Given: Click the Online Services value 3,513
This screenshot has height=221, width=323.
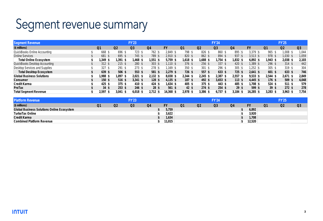Looking at the screenshot, I should point(253,56).
